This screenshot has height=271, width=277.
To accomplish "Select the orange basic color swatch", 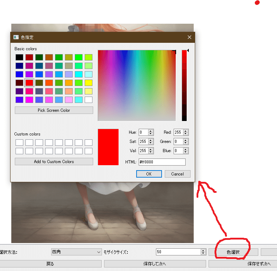I will point(69,83).
